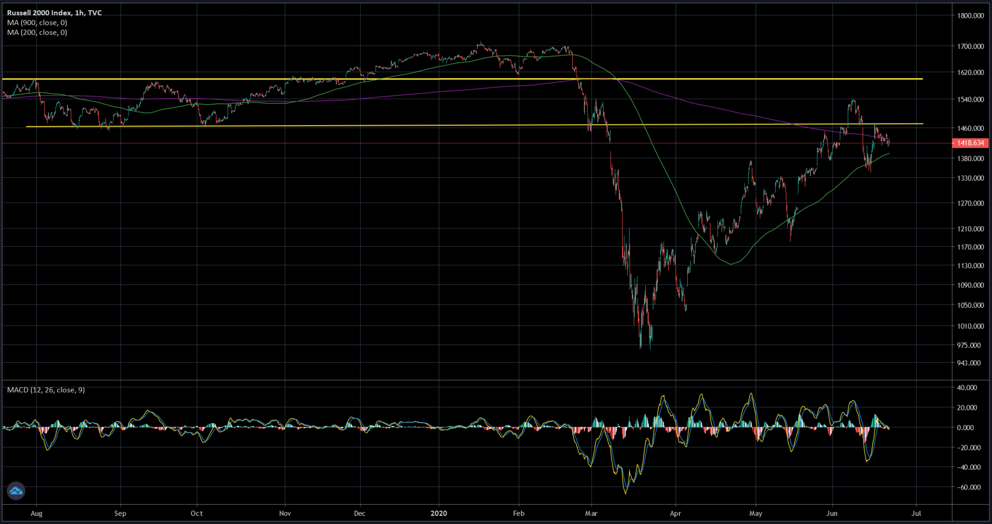992x524 pixels.
Task: Click the 1330.000 price axis label
Action: pyautogui.click(x=971, y=178)
